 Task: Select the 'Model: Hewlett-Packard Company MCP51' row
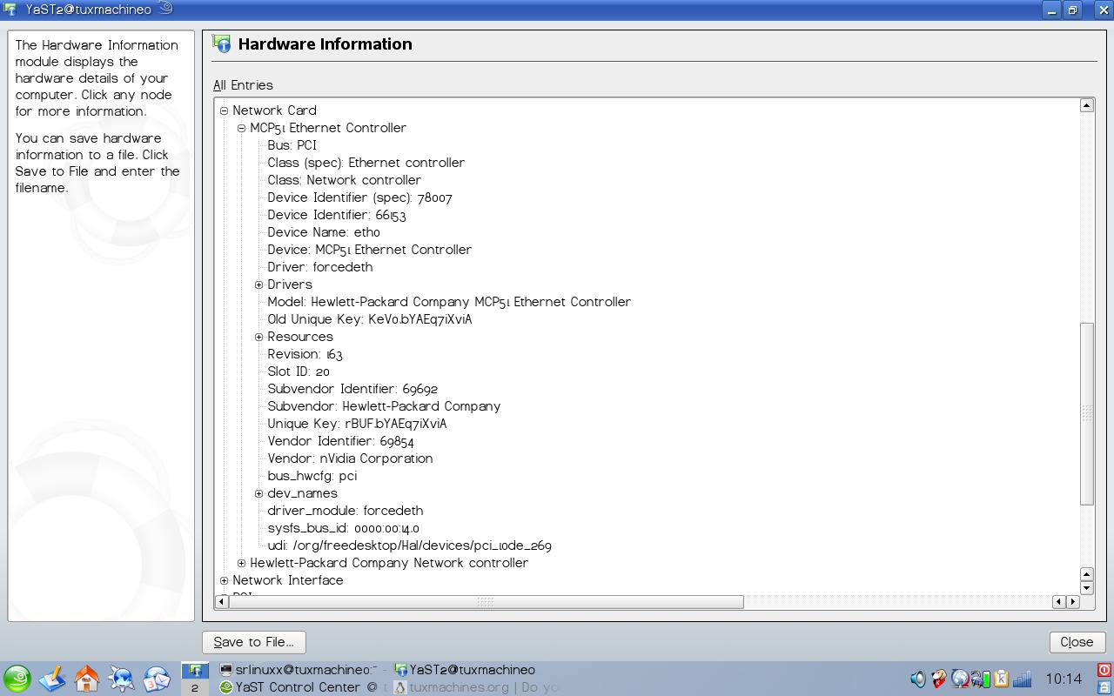(449, 302)
